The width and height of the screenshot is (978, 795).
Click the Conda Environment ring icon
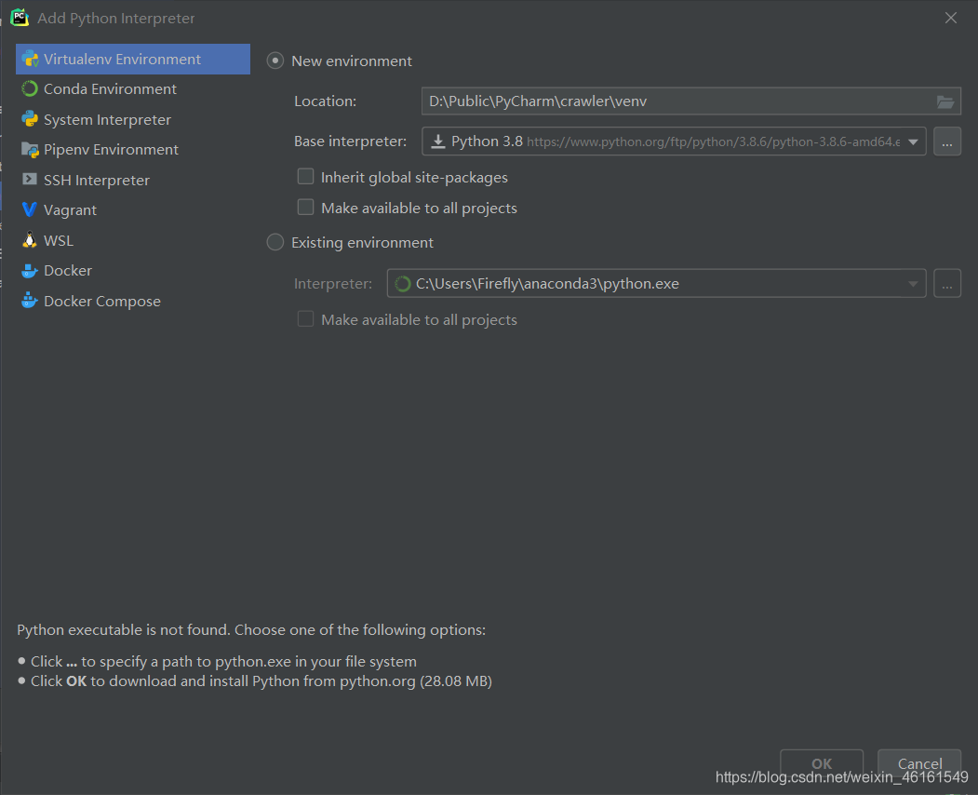(30, 89)
